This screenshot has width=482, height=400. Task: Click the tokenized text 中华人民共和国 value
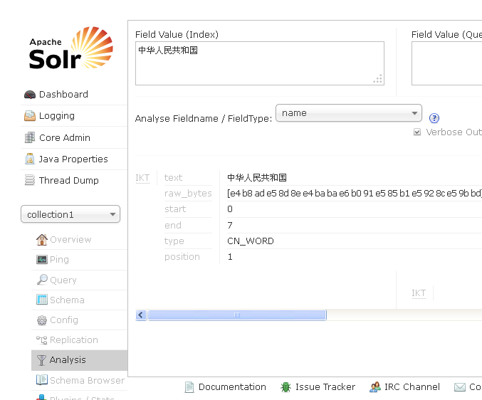point(257,177)
